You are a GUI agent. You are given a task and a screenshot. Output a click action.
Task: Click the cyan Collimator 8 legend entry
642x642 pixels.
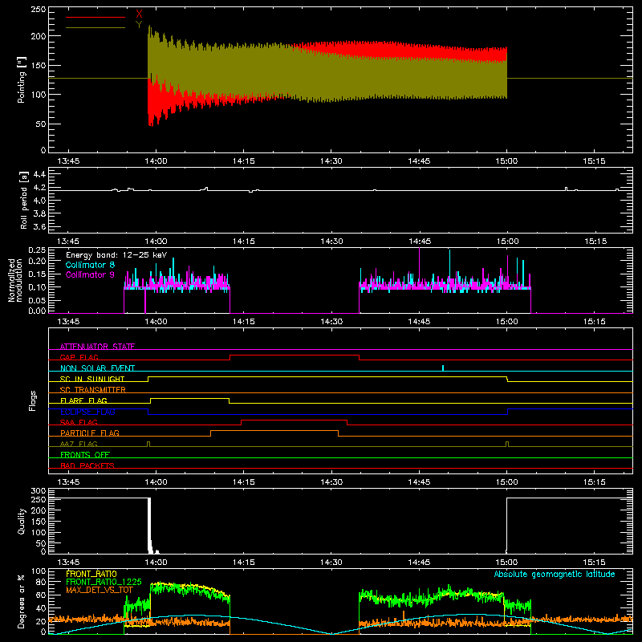coord(90,265)
